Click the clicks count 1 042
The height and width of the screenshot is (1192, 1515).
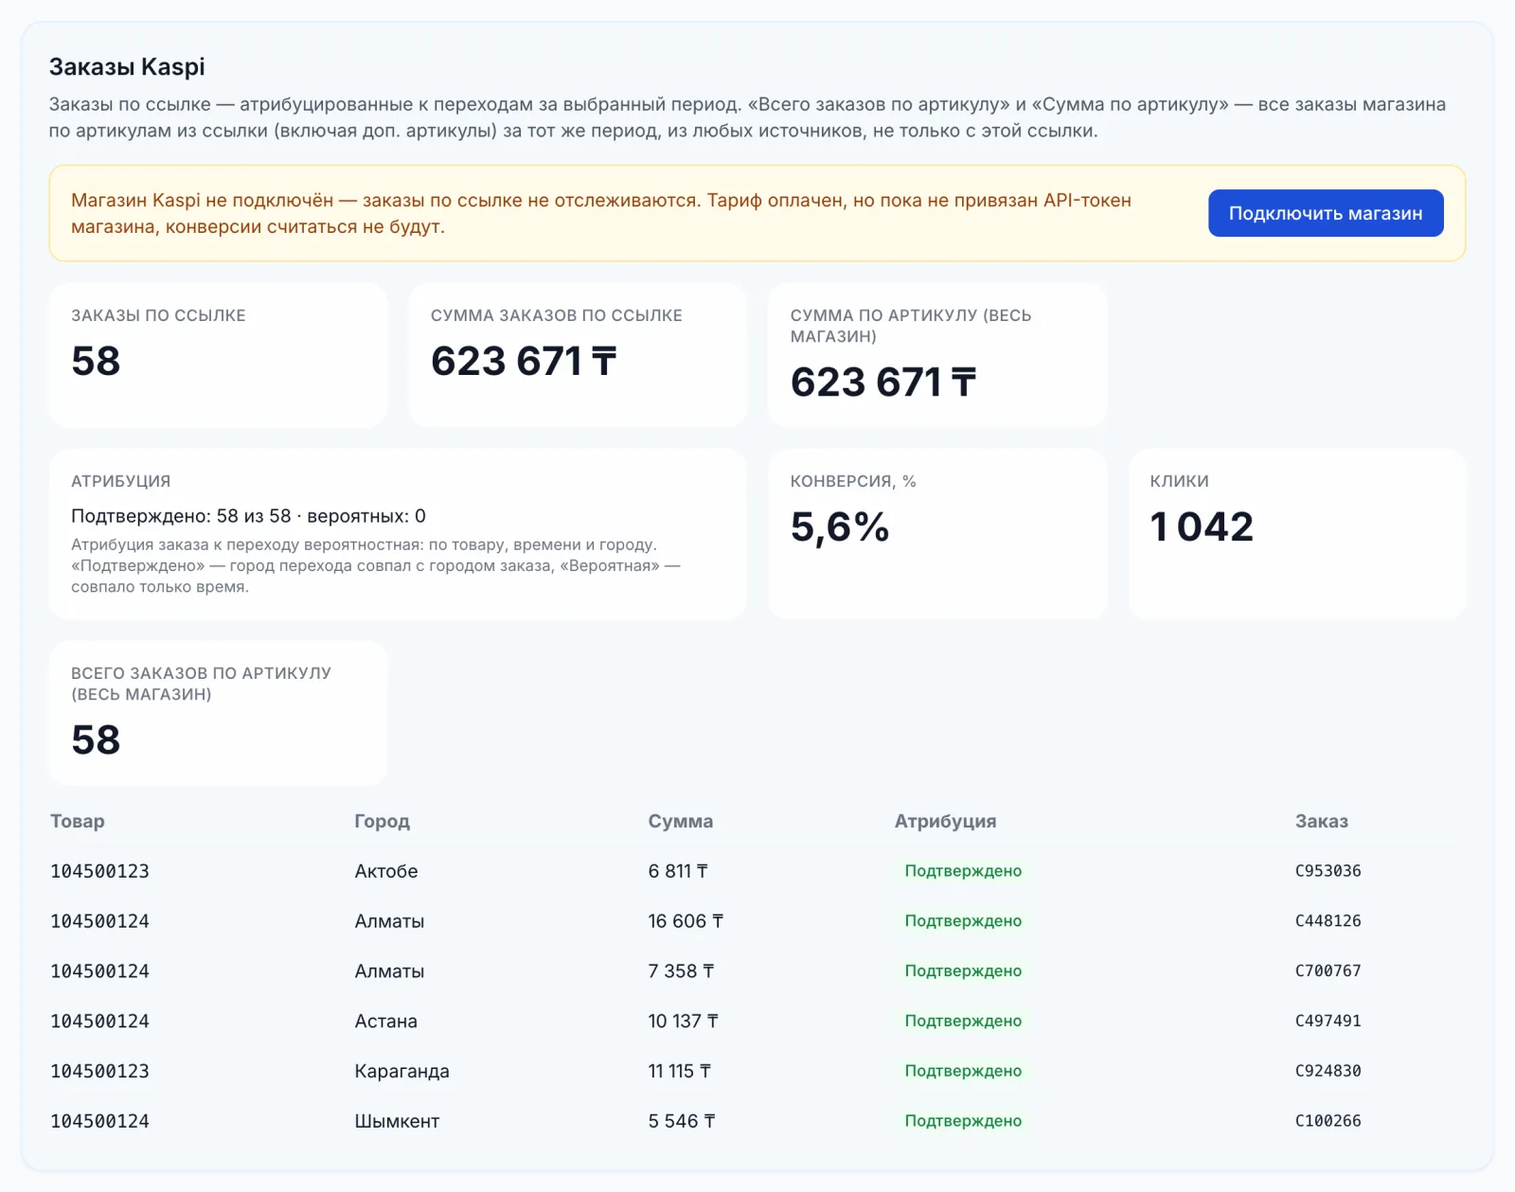click(1202, 527)
